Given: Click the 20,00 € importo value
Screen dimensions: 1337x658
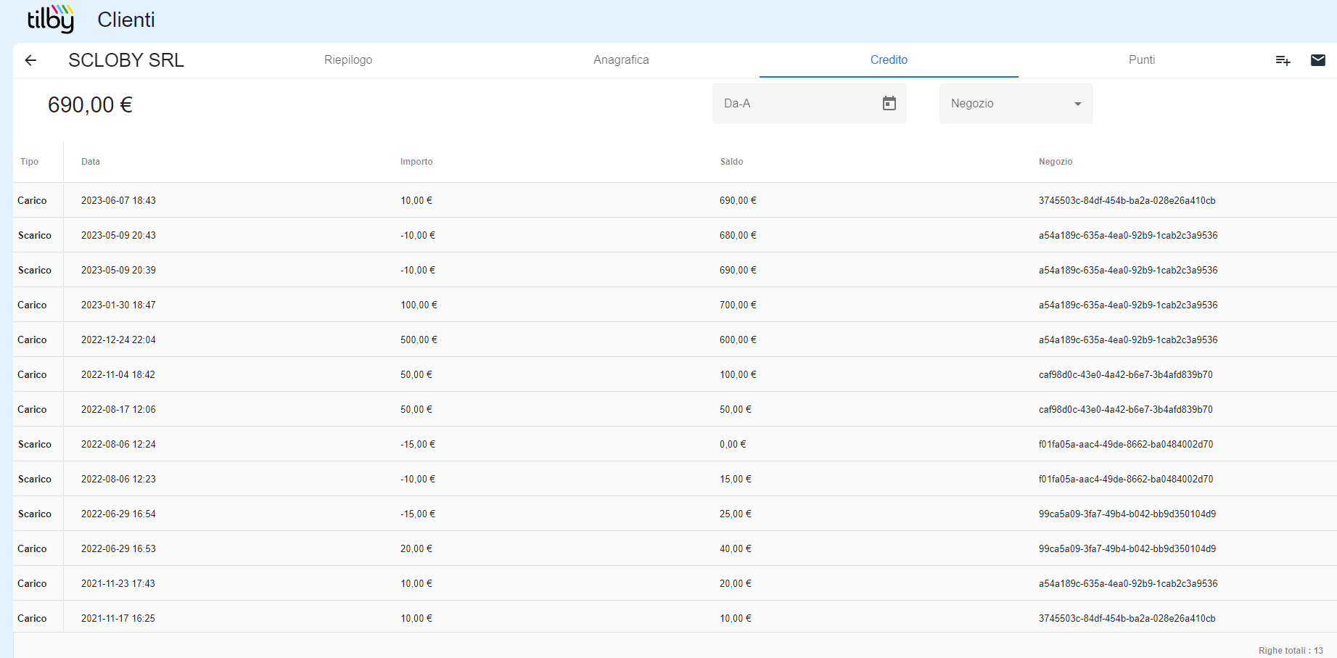Looking at the screenshot, I should coord(416,549).
